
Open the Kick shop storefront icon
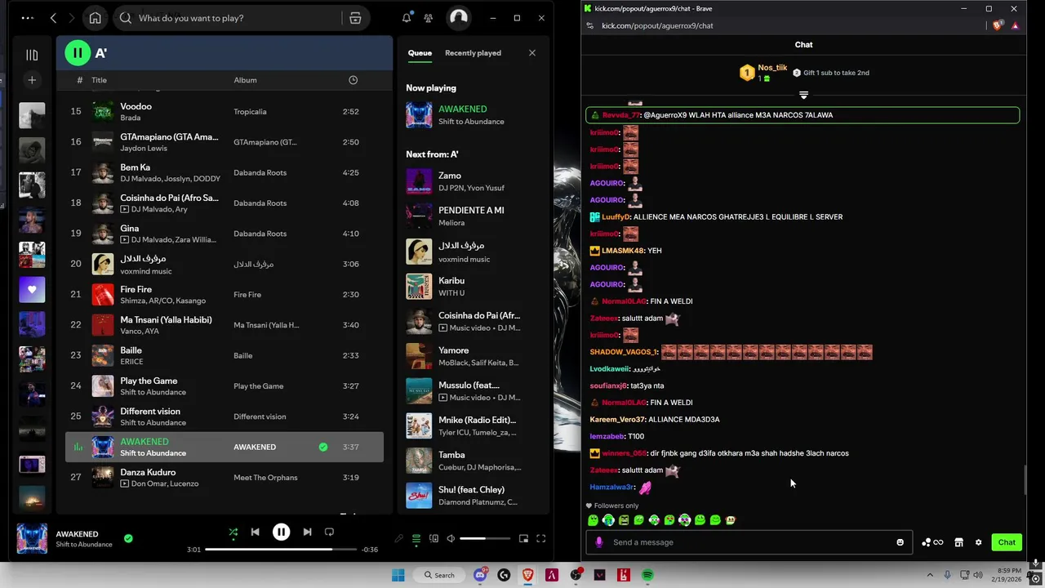tap(959, 542)
